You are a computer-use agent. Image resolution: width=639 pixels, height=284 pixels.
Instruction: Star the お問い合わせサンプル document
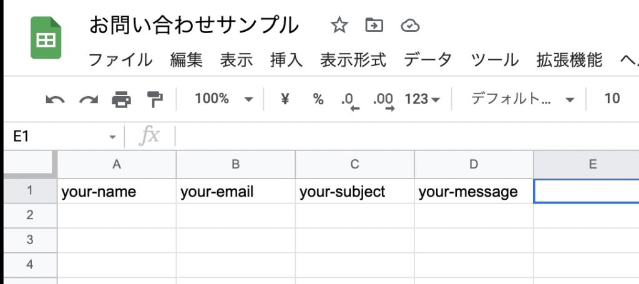pos(339,26)
